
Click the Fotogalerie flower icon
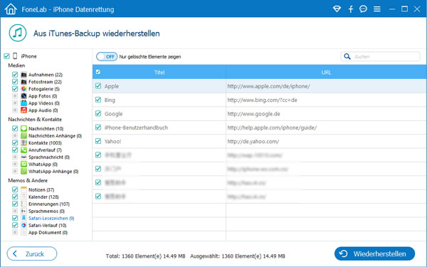(x=23, y=89)
